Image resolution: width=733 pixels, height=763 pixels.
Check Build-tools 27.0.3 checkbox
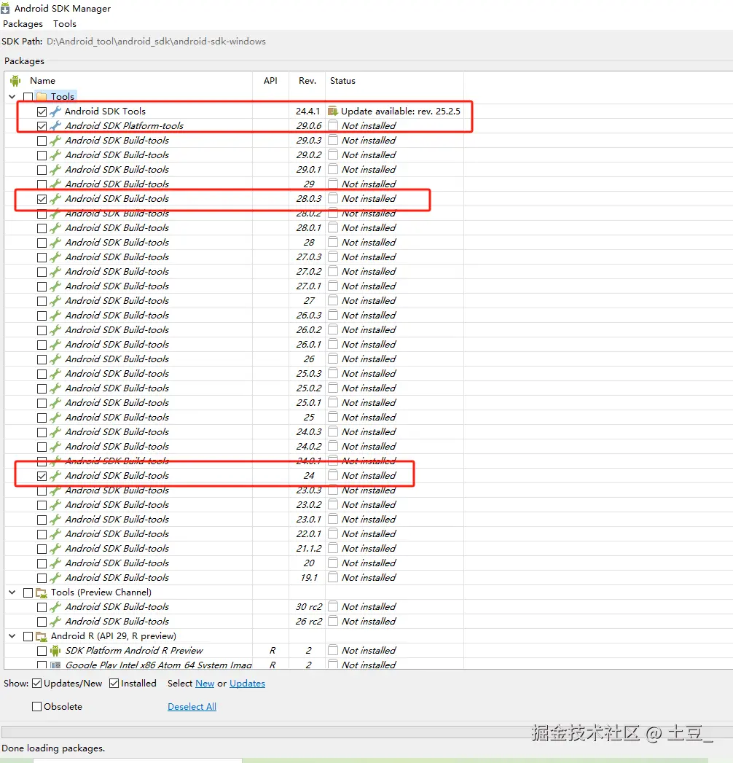click(x=42, y=257)
